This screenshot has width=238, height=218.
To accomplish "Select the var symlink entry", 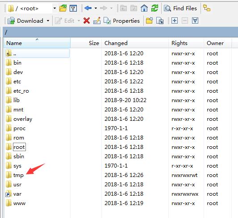I will pos(17,194).
